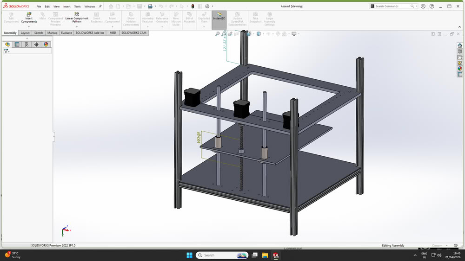The image size is (465, 261).
Task: Open the Tools menu
Action: click(77, 6)
